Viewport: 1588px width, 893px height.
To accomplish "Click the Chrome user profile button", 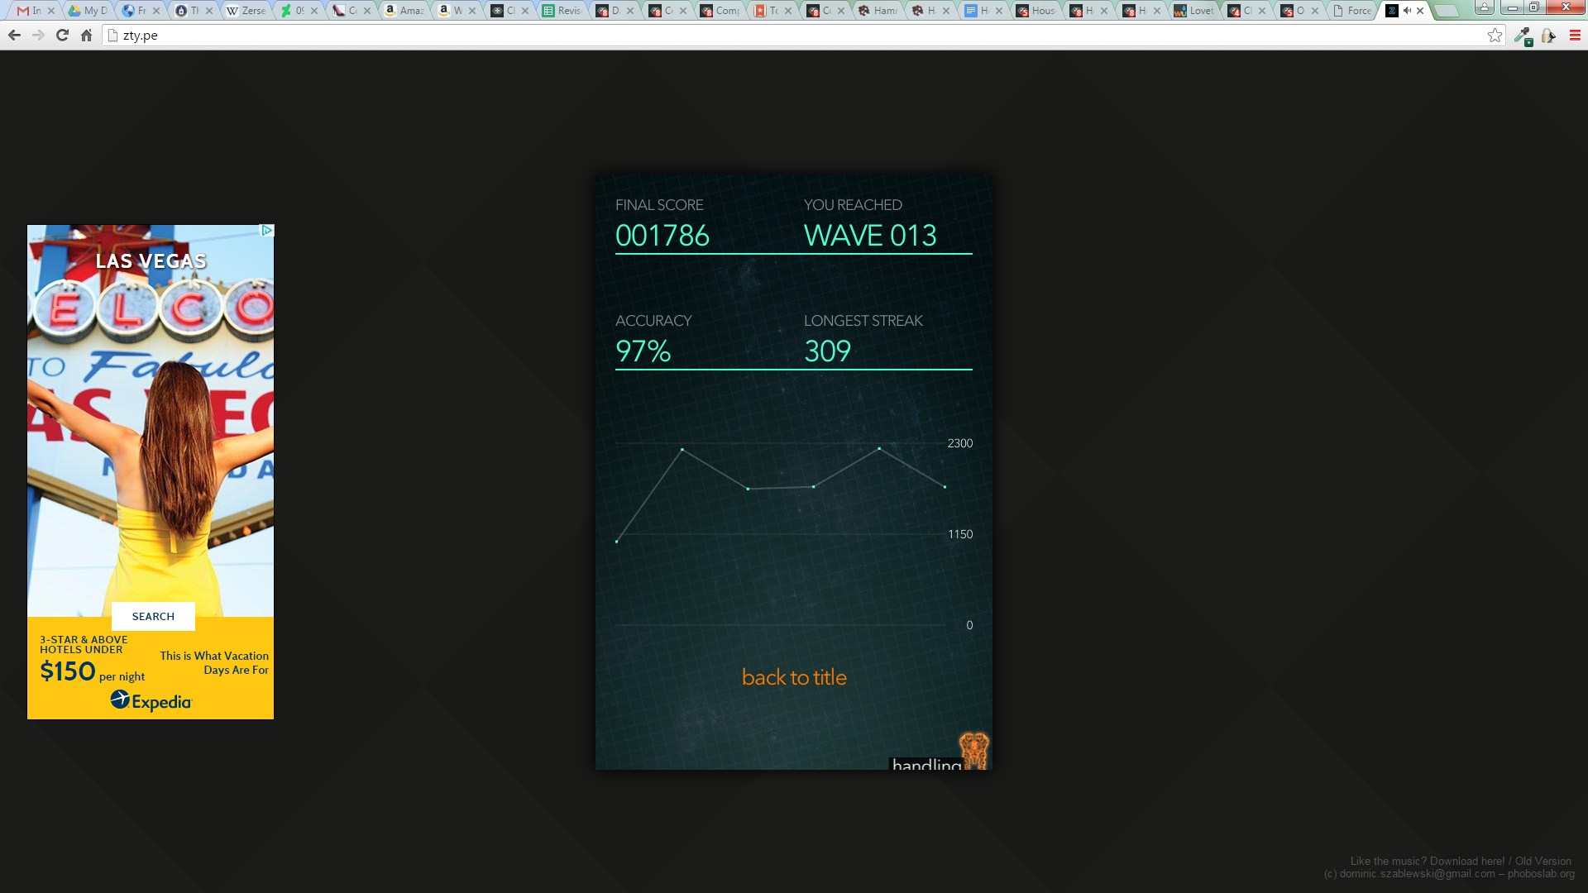I will coord(1485,7).
